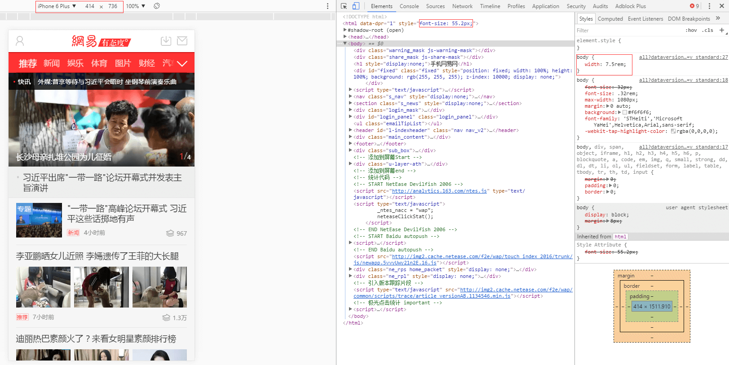Viewport: 729px width, 365px height.
Task: Click the comments icon next to 967
Action: pos(170,233)
